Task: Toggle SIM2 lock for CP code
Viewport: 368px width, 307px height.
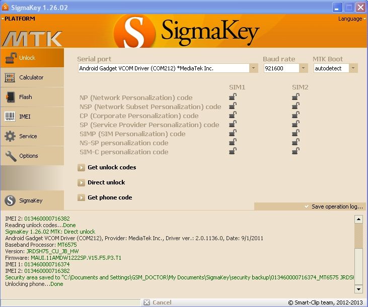Action: pyautogui.click(x=296, y=115)
